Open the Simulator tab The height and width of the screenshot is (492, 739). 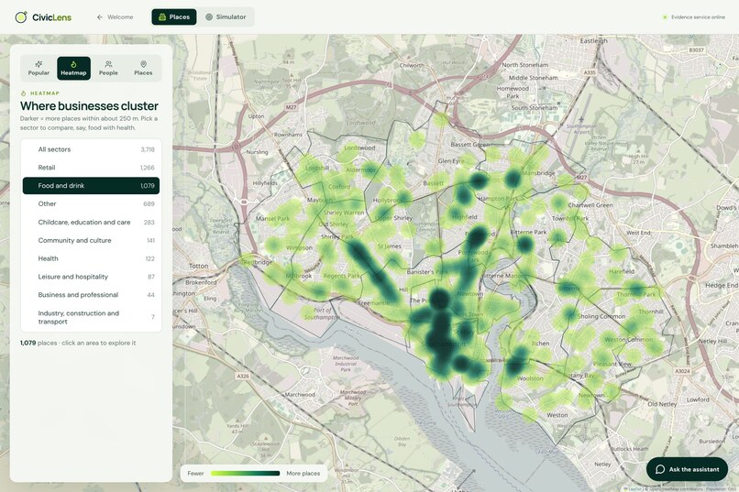[226, 16]
